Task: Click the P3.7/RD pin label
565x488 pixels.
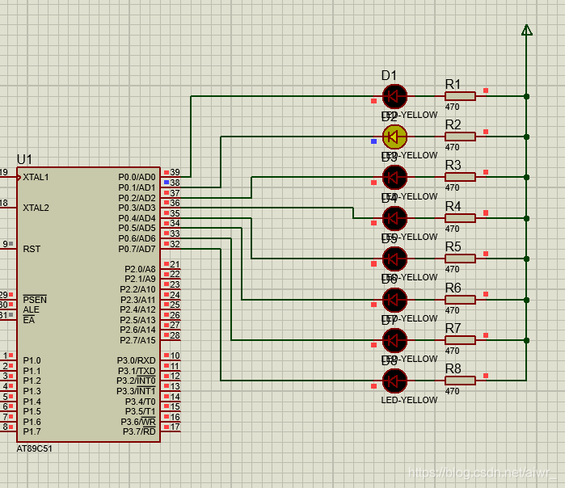Action: click(x=139, y=431)
